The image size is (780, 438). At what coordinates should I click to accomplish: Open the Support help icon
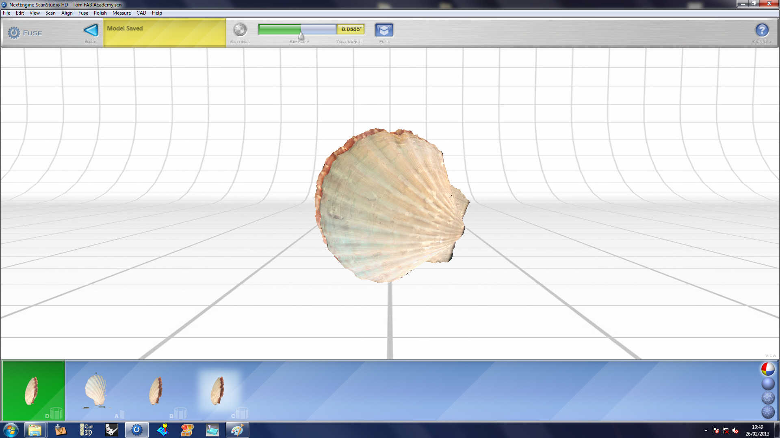[762, 30]
